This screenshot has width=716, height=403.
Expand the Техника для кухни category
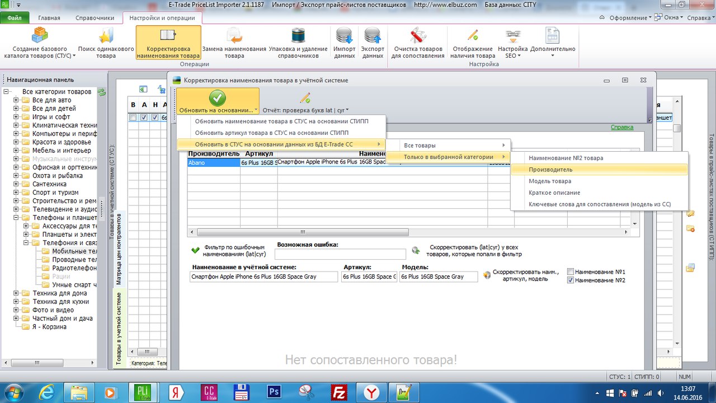(16, 302)
